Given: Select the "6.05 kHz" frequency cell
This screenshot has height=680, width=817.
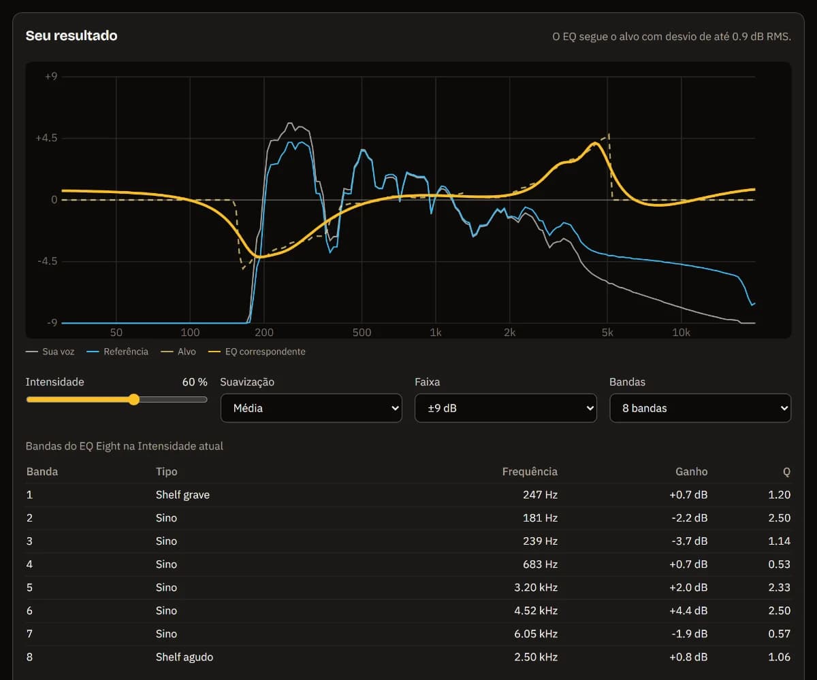Looking at the screenshot, I should point(536,633).
